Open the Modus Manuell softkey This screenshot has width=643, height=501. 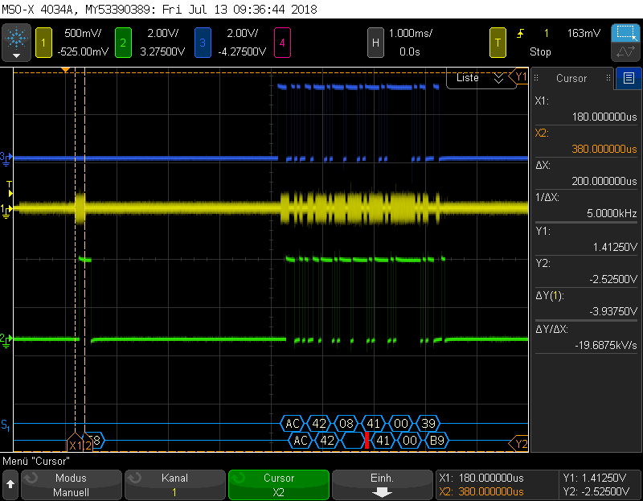[72, 485]
